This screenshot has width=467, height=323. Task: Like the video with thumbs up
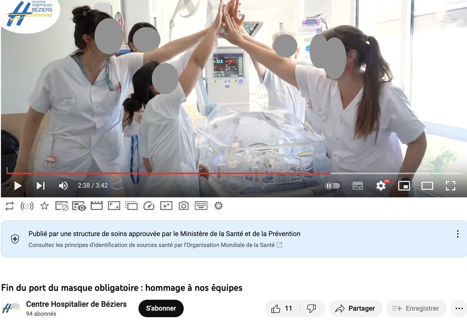pos(283,308)
